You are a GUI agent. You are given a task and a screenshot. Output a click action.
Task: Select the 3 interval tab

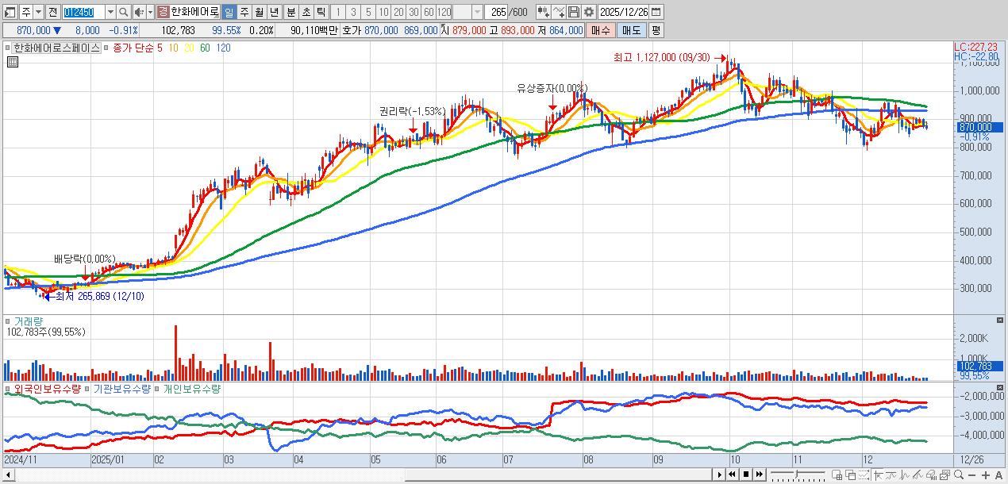point(353,12)
